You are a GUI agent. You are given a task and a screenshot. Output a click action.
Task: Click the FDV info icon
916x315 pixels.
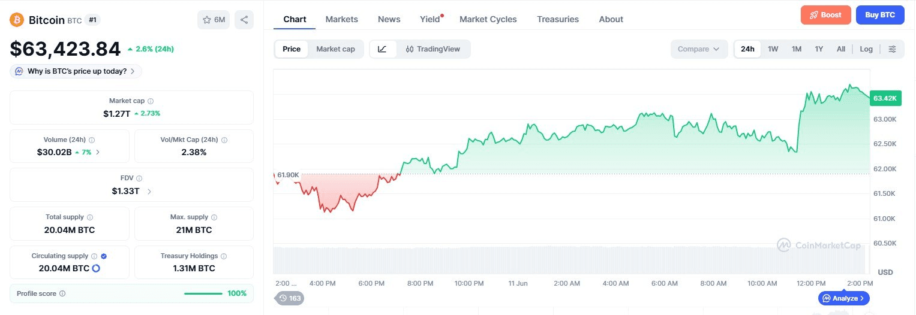139,178
